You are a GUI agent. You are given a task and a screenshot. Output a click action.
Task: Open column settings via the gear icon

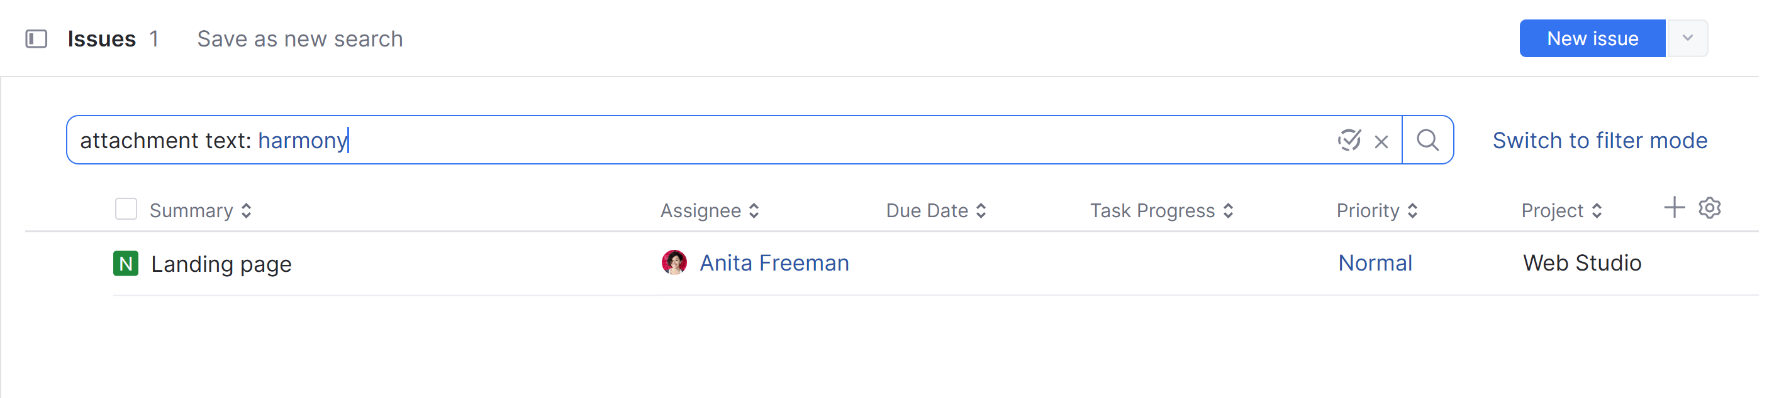click(x=1709, y=208)
